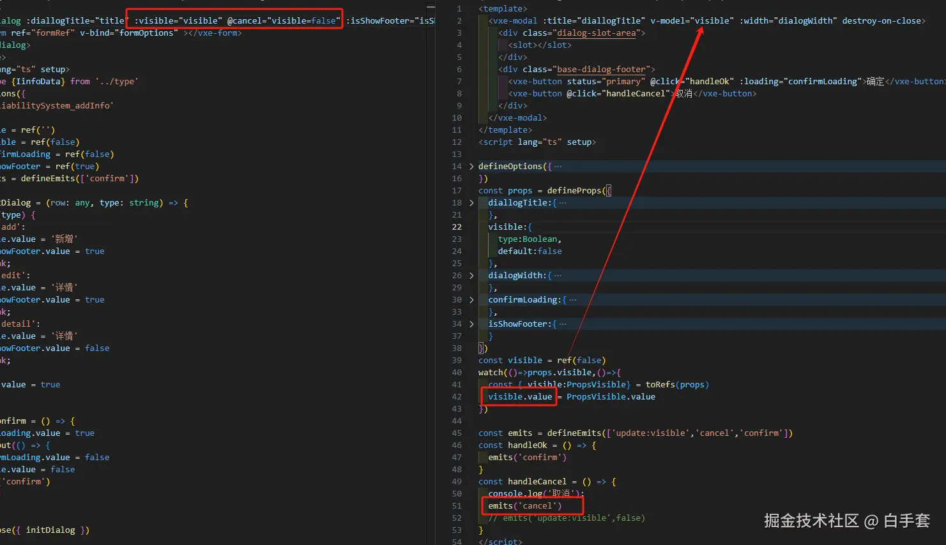Unfold the isShowFooter block chevron
Viewport: 946px width, 545px height.
pyautogui.click(x=471, y=324)
